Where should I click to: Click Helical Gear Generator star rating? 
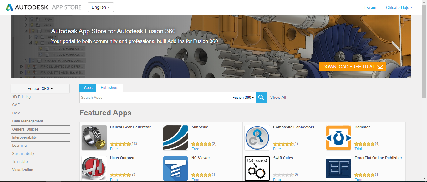[x=120, y=144]
